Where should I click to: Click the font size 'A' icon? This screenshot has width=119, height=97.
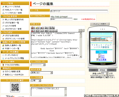point(37,31)
